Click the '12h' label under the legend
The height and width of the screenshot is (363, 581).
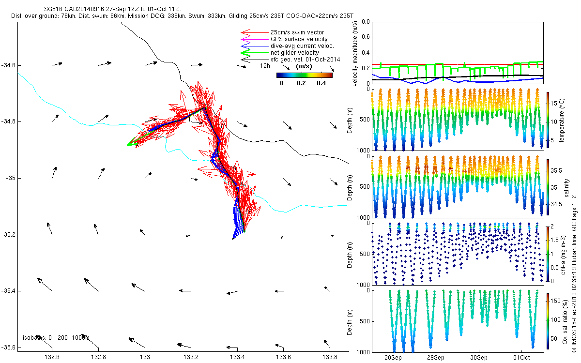(x=265, y=65)
